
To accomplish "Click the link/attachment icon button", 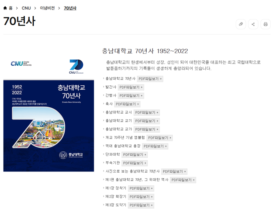I will (x=241, y=24).
